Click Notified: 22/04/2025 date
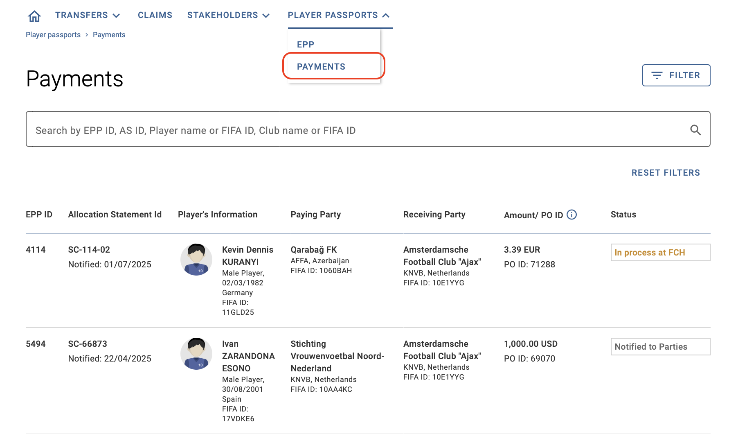729x434 pixels. coord(110,359)
